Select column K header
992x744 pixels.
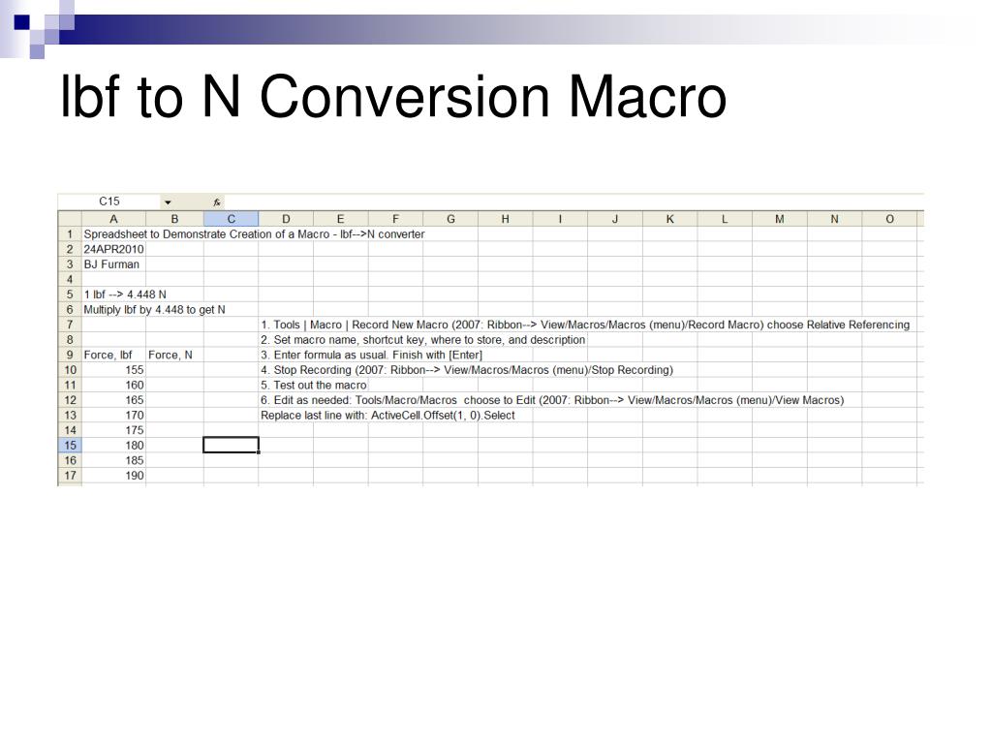670,219
